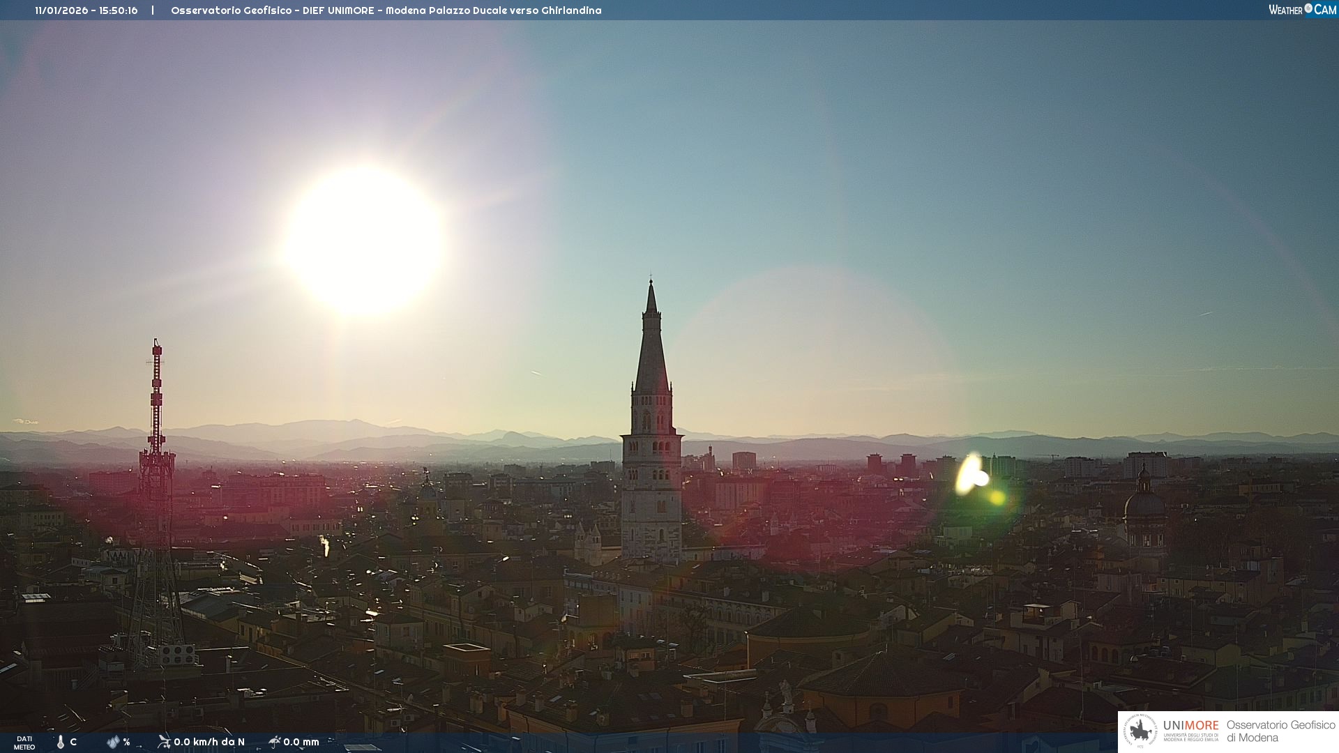The width and height of the screenshot is (1339, 753).
Task: Click the camera dot in WeatherCam logo
Action: 1308,8
